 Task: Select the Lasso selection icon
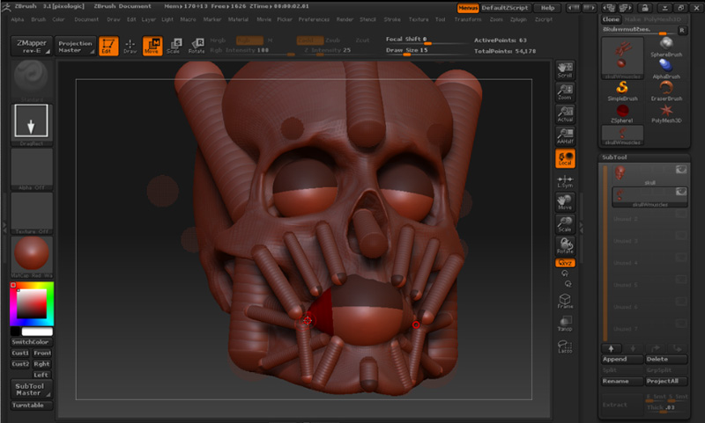(x=565, y=346)
